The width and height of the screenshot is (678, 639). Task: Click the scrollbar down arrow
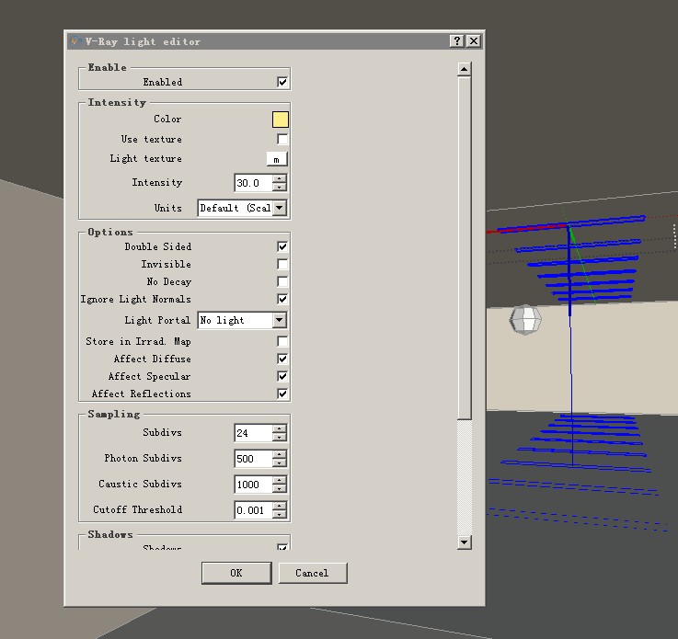(x=464, y=542)
